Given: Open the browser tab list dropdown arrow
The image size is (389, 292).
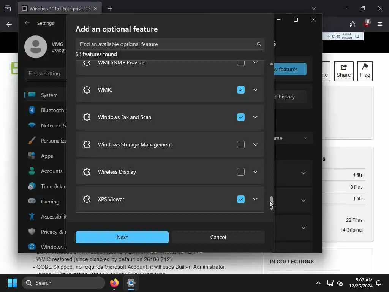Looking at the screenshot, I should [x=313, y=8].
